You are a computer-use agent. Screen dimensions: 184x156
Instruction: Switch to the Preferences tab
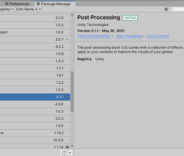point(17,4)
